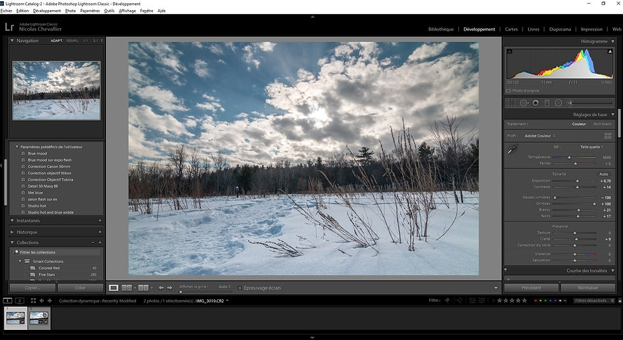This screenshot has height=340, width=623.
Task: Remove collection with minus icon
Action: coord(93,242)
